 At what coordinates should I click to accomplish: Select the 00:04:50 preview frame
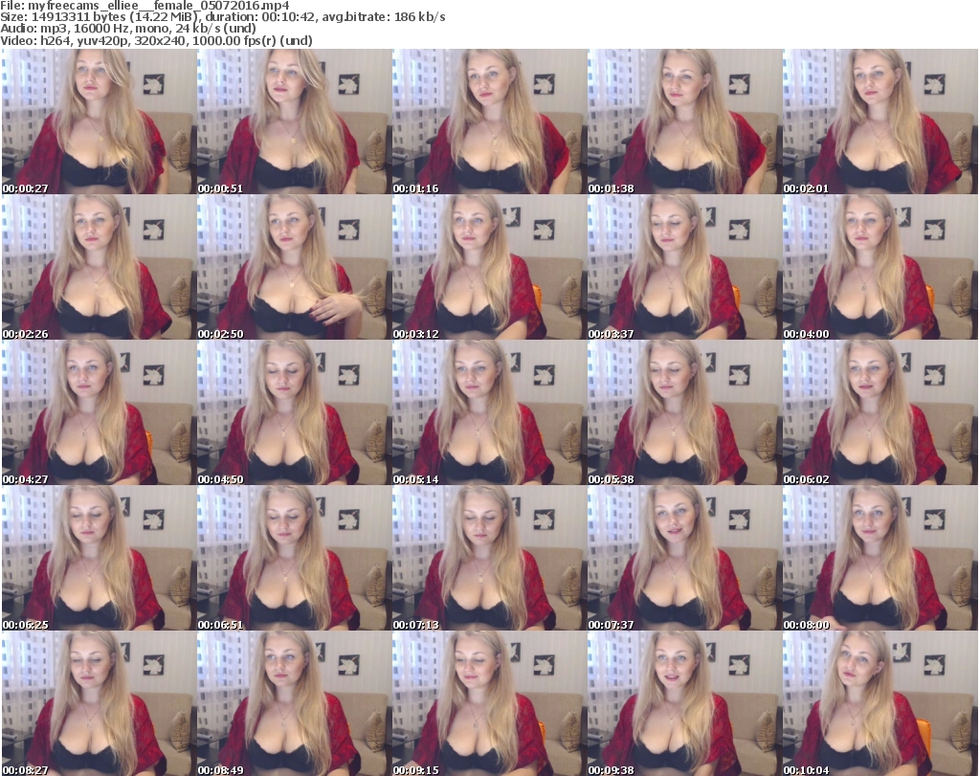(x=295, y=412)
